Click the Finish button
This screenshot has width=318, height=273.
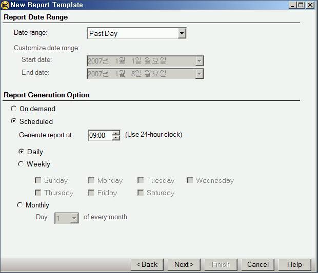coord(221,264)
